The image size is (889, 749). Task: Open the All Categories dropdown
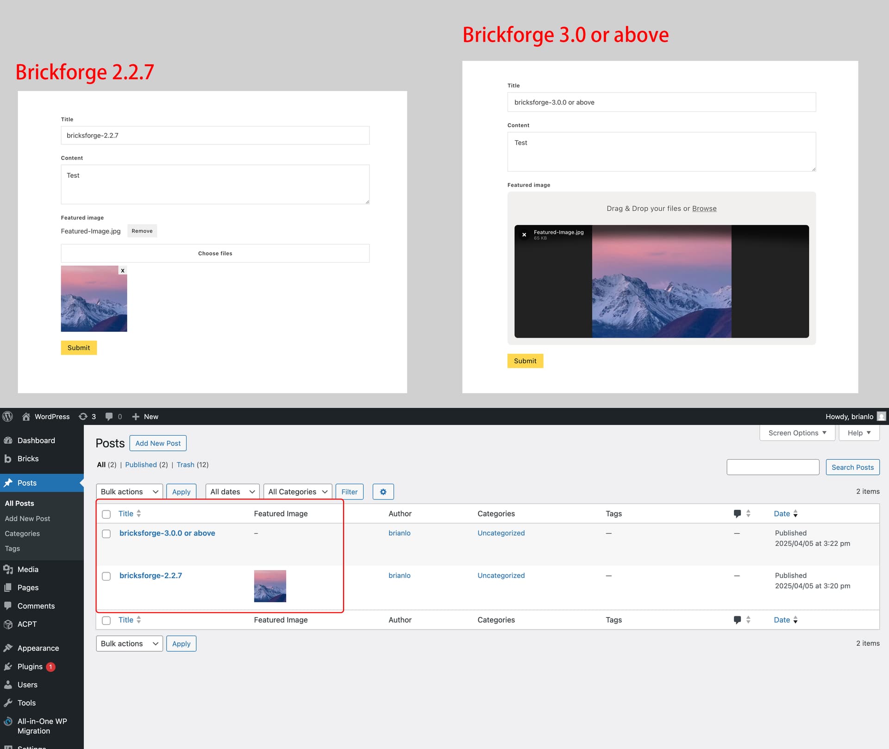298,492
